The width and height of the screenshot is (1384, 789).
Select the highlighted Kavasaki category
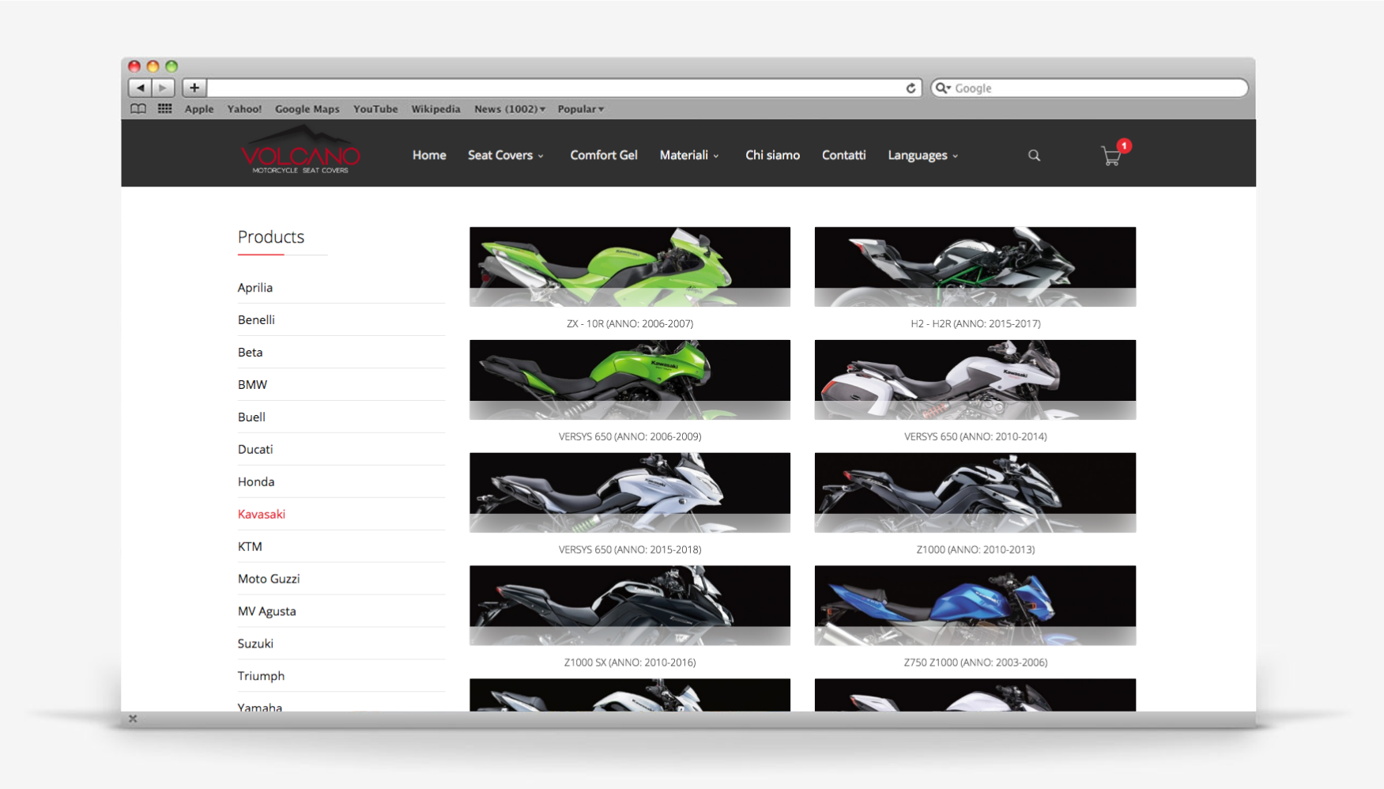point(262,515)
